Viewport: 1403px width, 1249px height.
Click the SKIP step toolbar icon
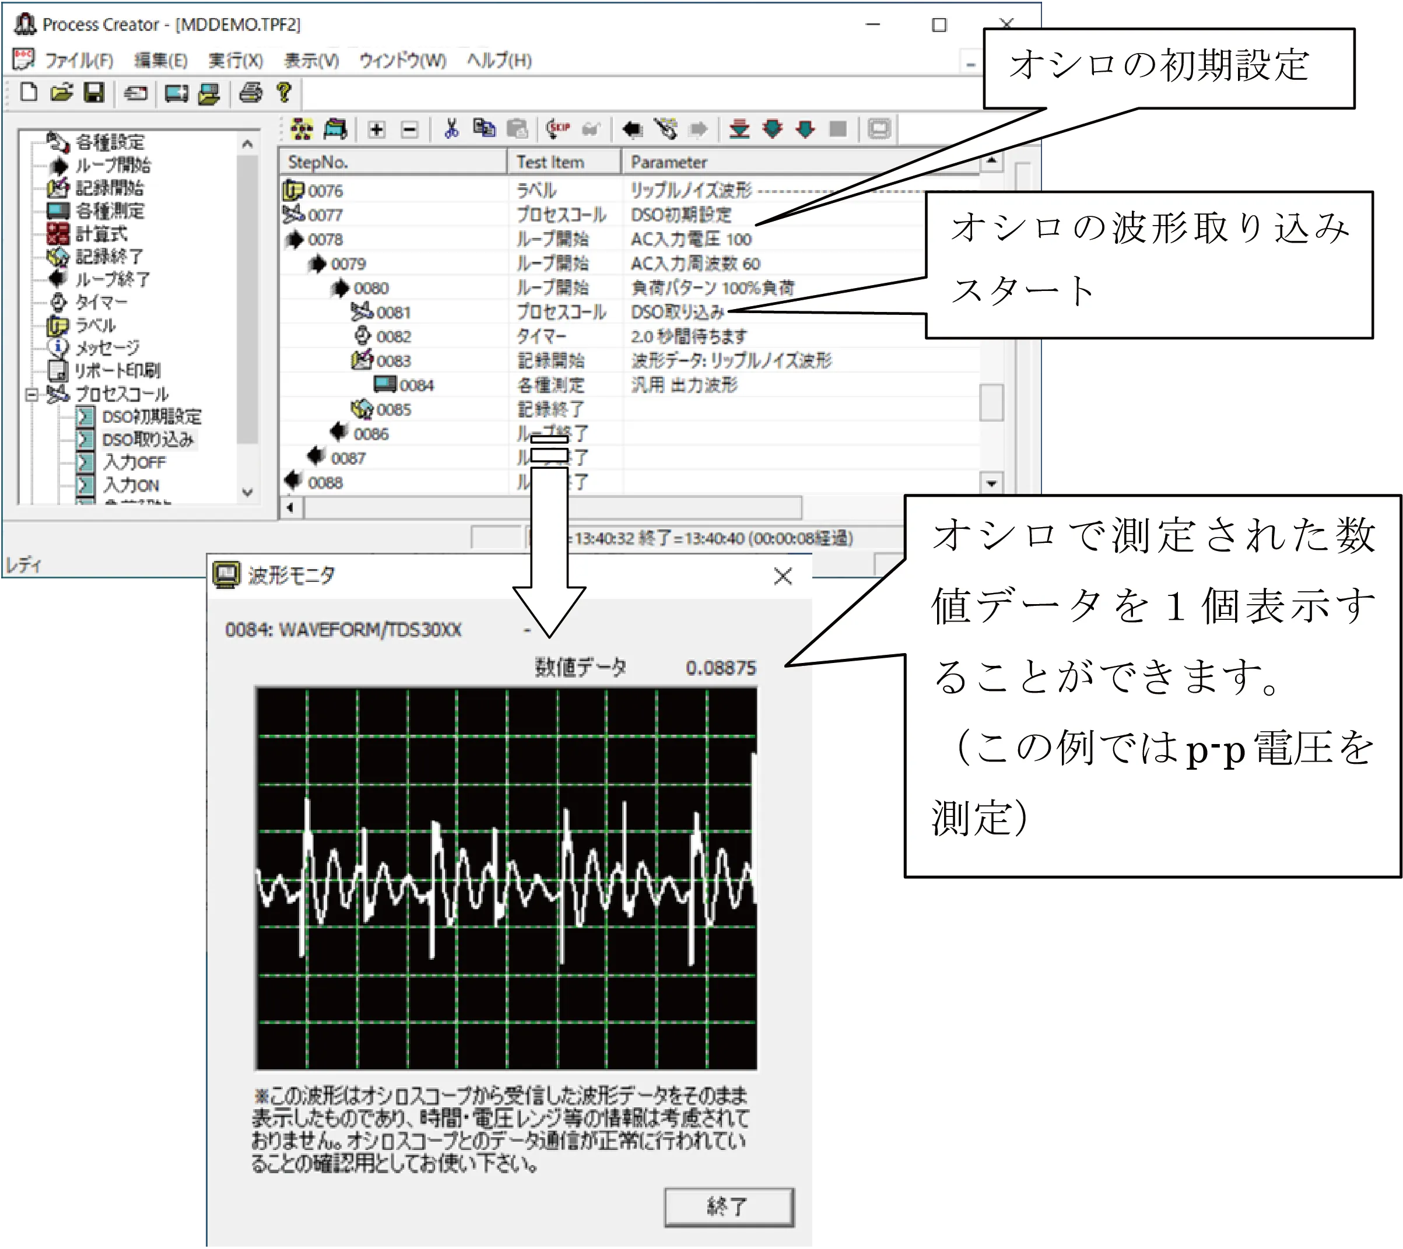pos(558,129)
